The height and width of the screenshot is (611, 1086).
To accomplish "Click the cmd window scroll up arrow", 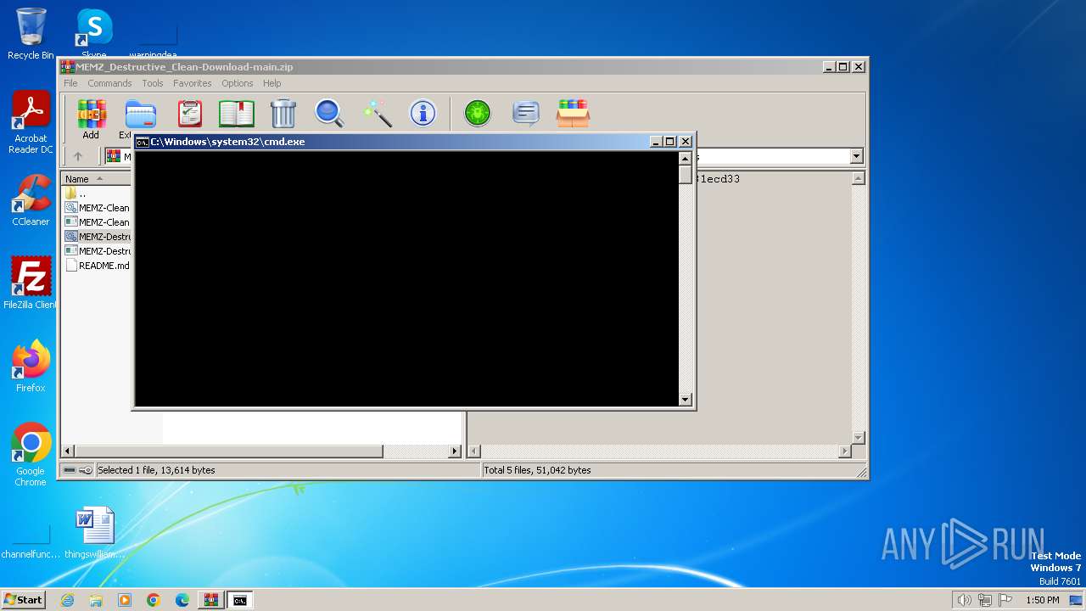I will [x=686, y=158].
